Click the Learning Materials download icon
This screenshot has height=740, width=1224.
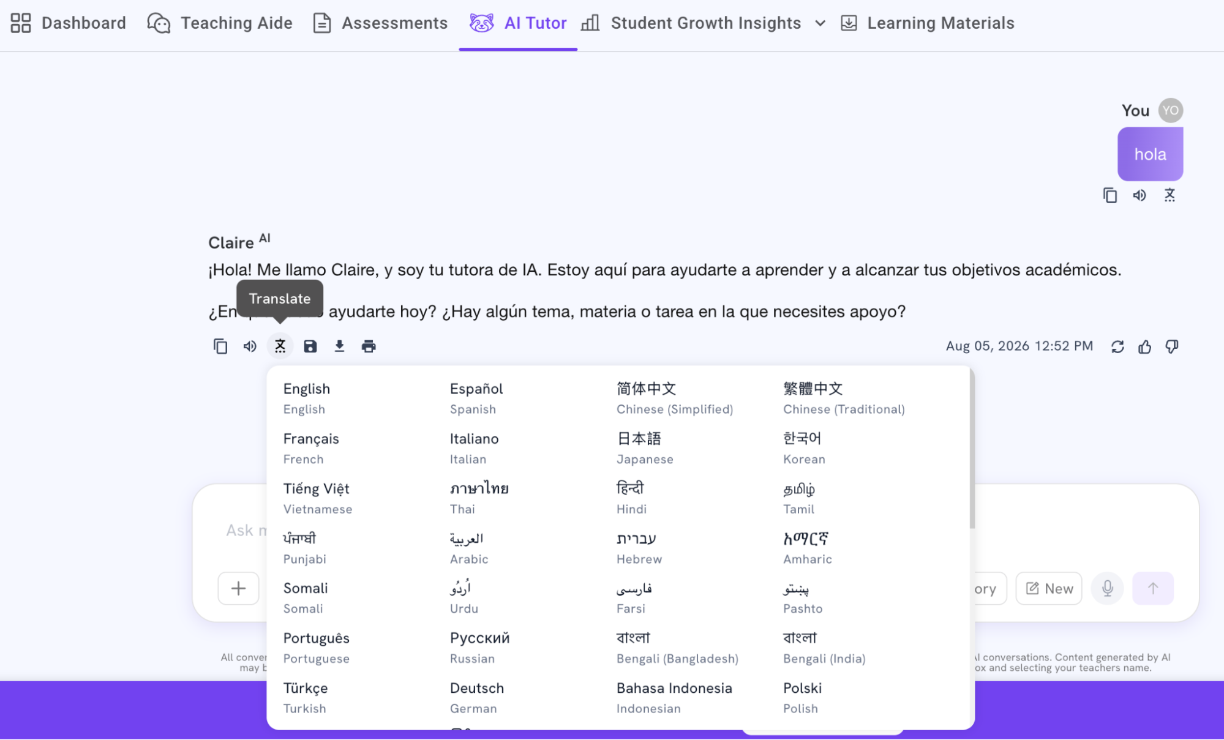[849, 23]
